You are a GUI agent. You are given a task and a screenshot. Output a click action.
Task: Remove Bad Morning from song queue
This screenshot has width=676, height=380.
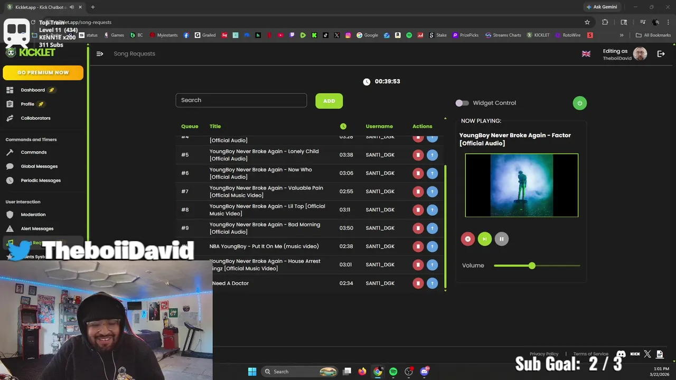[418, 228]
